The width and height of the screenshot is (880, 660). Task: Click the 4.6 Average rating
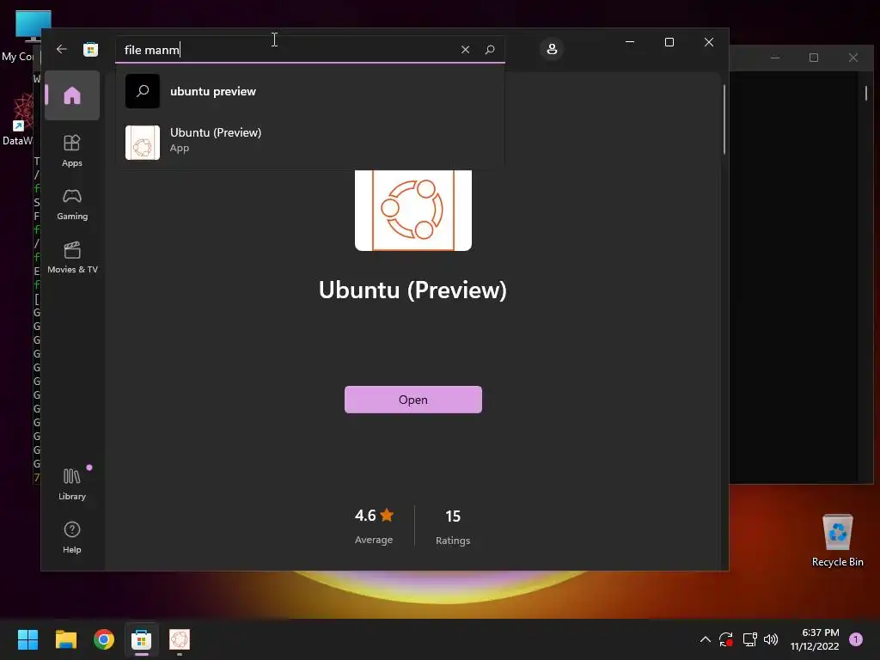tap(374, 527)
